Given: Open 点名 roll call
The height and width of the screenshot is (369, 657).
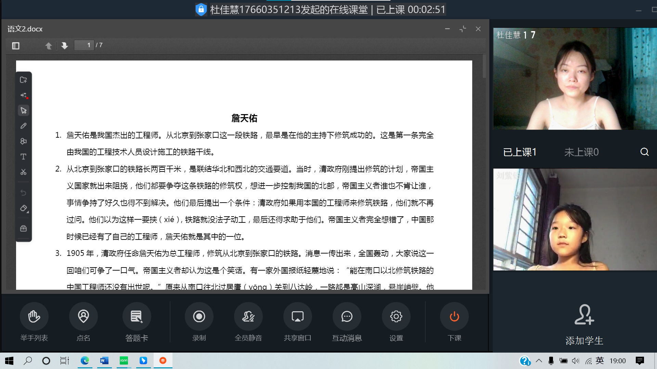Looking at the screenshot, I should [83, 322].
